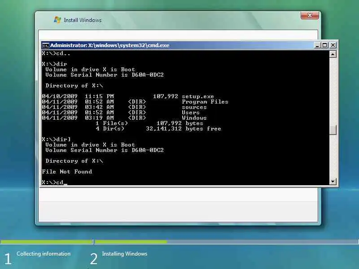Click the console scrollbar down arrow
The image size is (359, 269).
(x=333, y=182)
